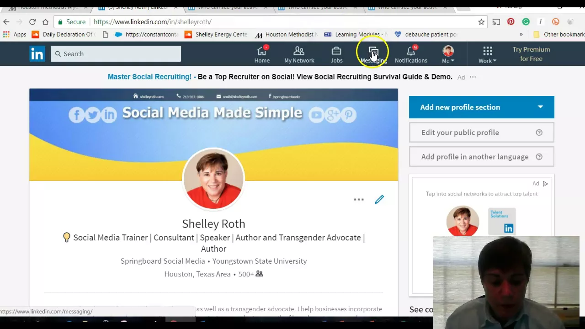Open debauche patient portal bookmark

point(425,34)
